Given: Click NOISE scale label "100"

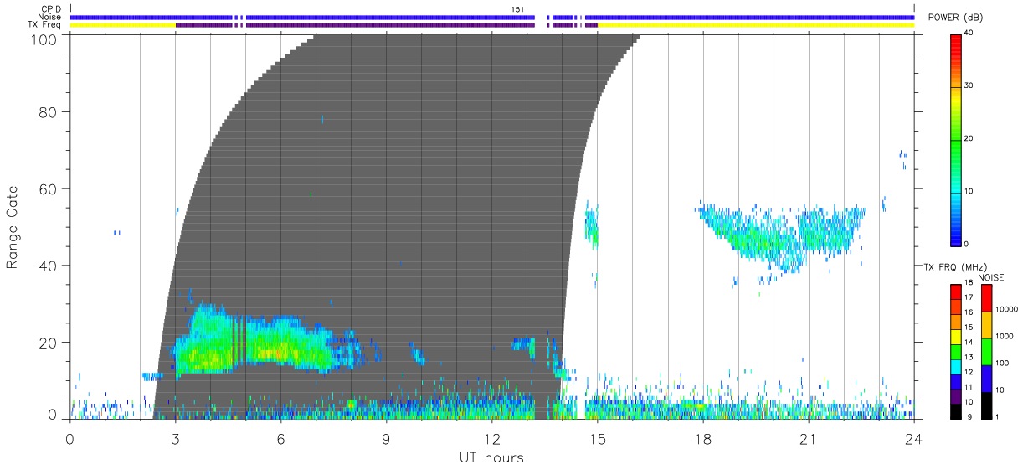Looking at the screenshot, I should coord(1002,364).
